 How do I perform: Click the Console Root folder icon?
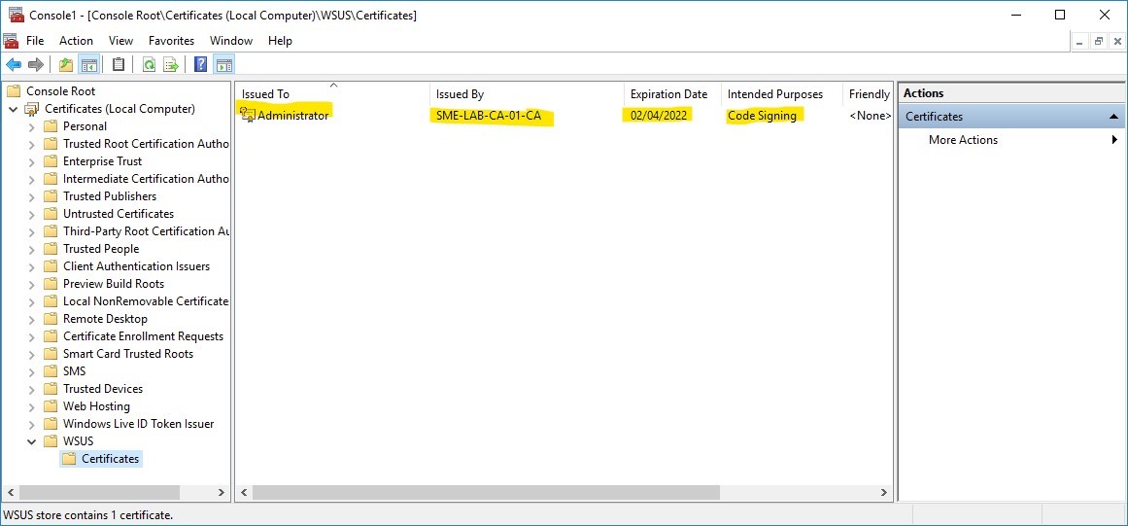(14, 91)
